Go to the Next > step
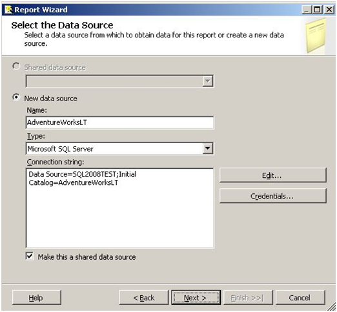The height and width of the screenshot is (312, 337). point(196,298)
